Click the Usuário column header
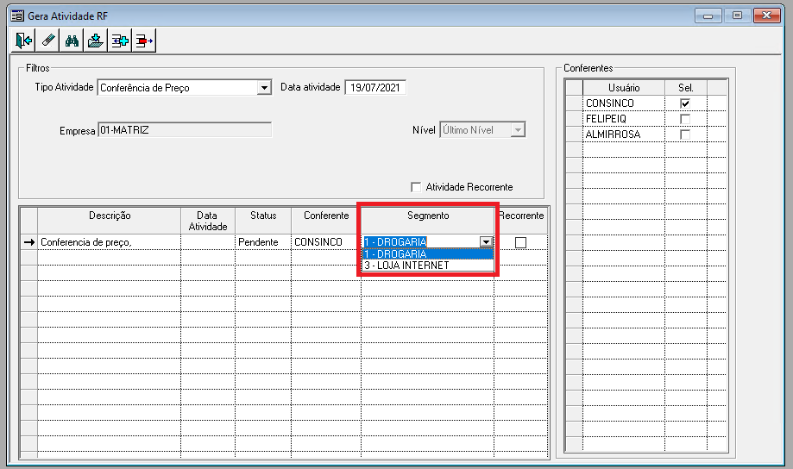This screenshot has width=793, height=469. point(624,88)
